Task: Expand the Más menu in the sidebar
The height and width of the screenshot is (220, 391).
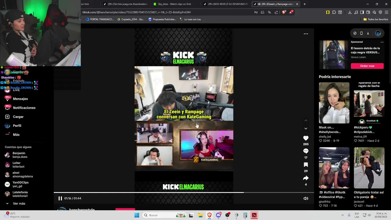Action: pos(16,134)
